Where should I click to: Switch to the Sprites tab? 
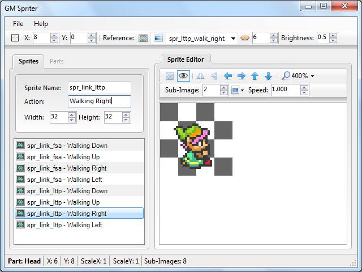coord(28,62)
